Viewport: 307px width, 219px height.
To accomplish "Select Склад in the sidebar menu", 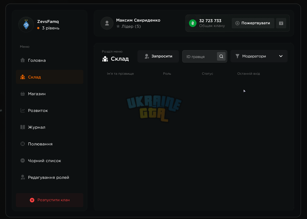I will click(x=50, y=77).
